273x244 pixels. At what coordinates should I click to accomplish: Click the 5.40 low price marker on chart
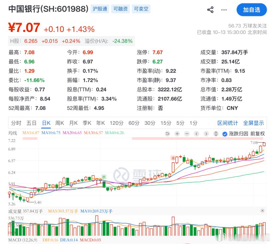pos(38,202)
